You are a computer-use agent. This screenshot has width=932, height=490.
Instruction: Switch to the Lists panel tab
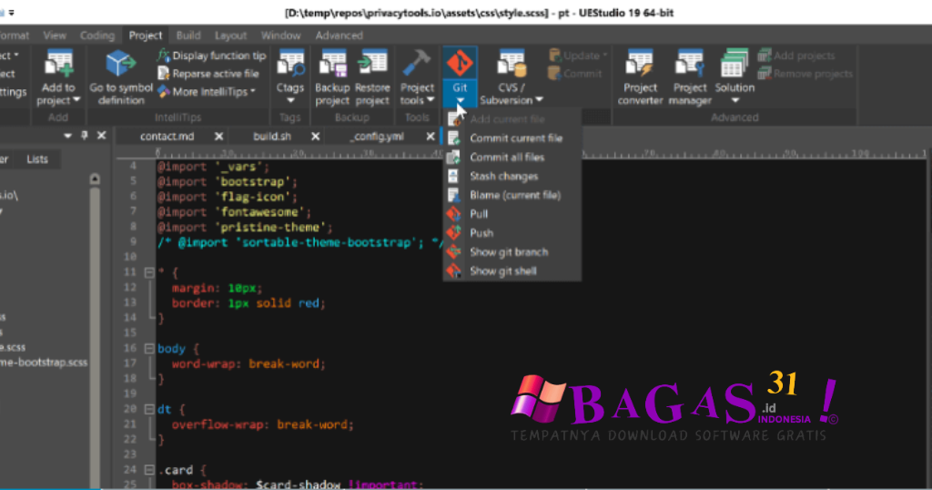pos(36,159)
